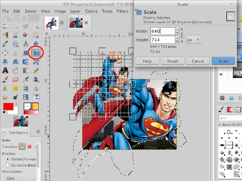Viewport: 242px width, 181px height.
Task: Select the Ink tool
Action: click(36, 80)
